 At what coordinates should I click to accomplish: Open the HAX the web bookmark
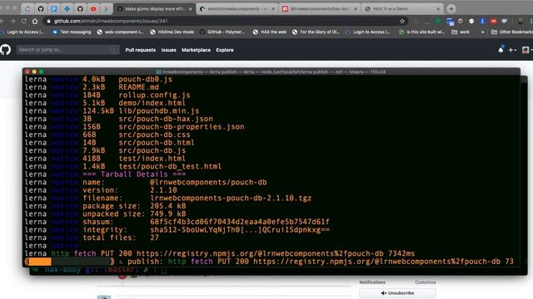pyautogui.click(x=270, y=32)
